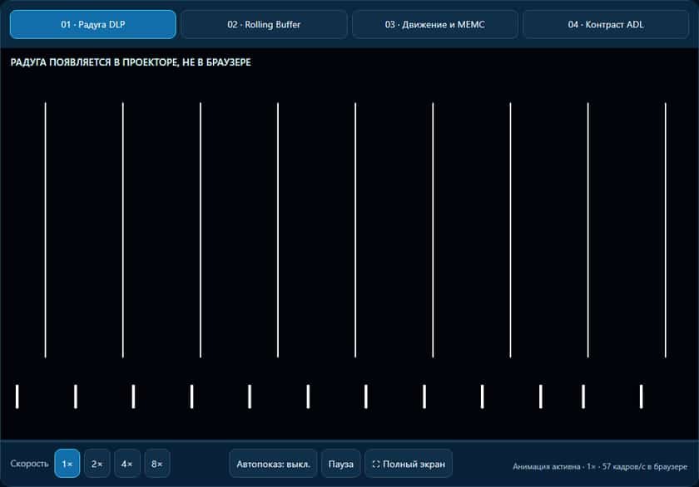Select the 03 · Движение и MEMC tab
Screen dimensions: 699x487
click(x=434, y=24)
